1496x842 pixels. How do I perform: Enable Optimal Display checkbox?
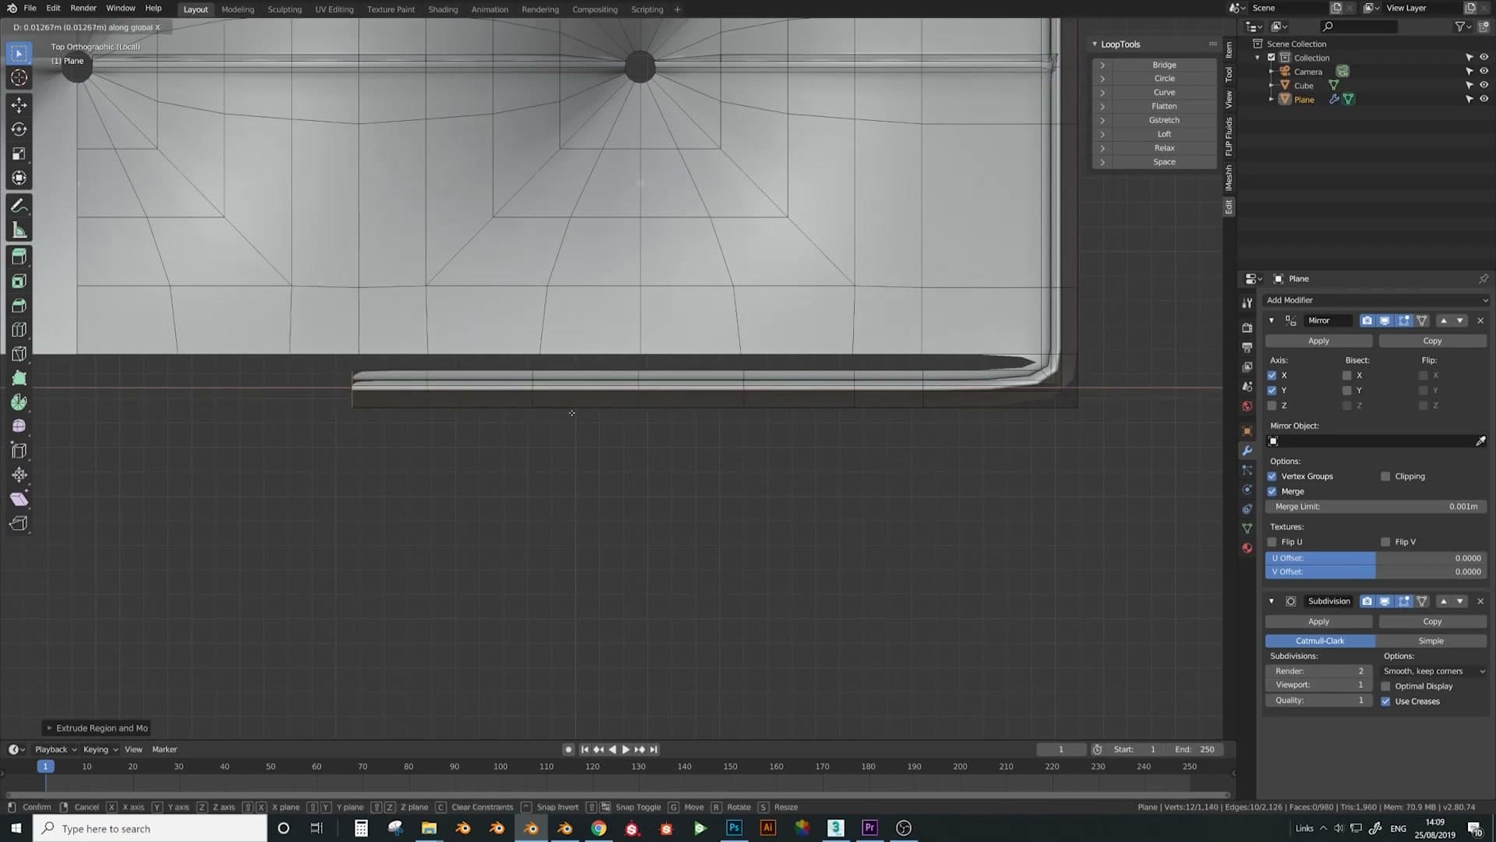point(1385,686)
